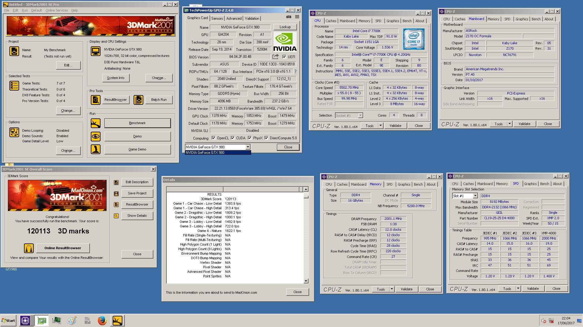
Task: Click the Change button under Selected Tests
Action: 68,111
